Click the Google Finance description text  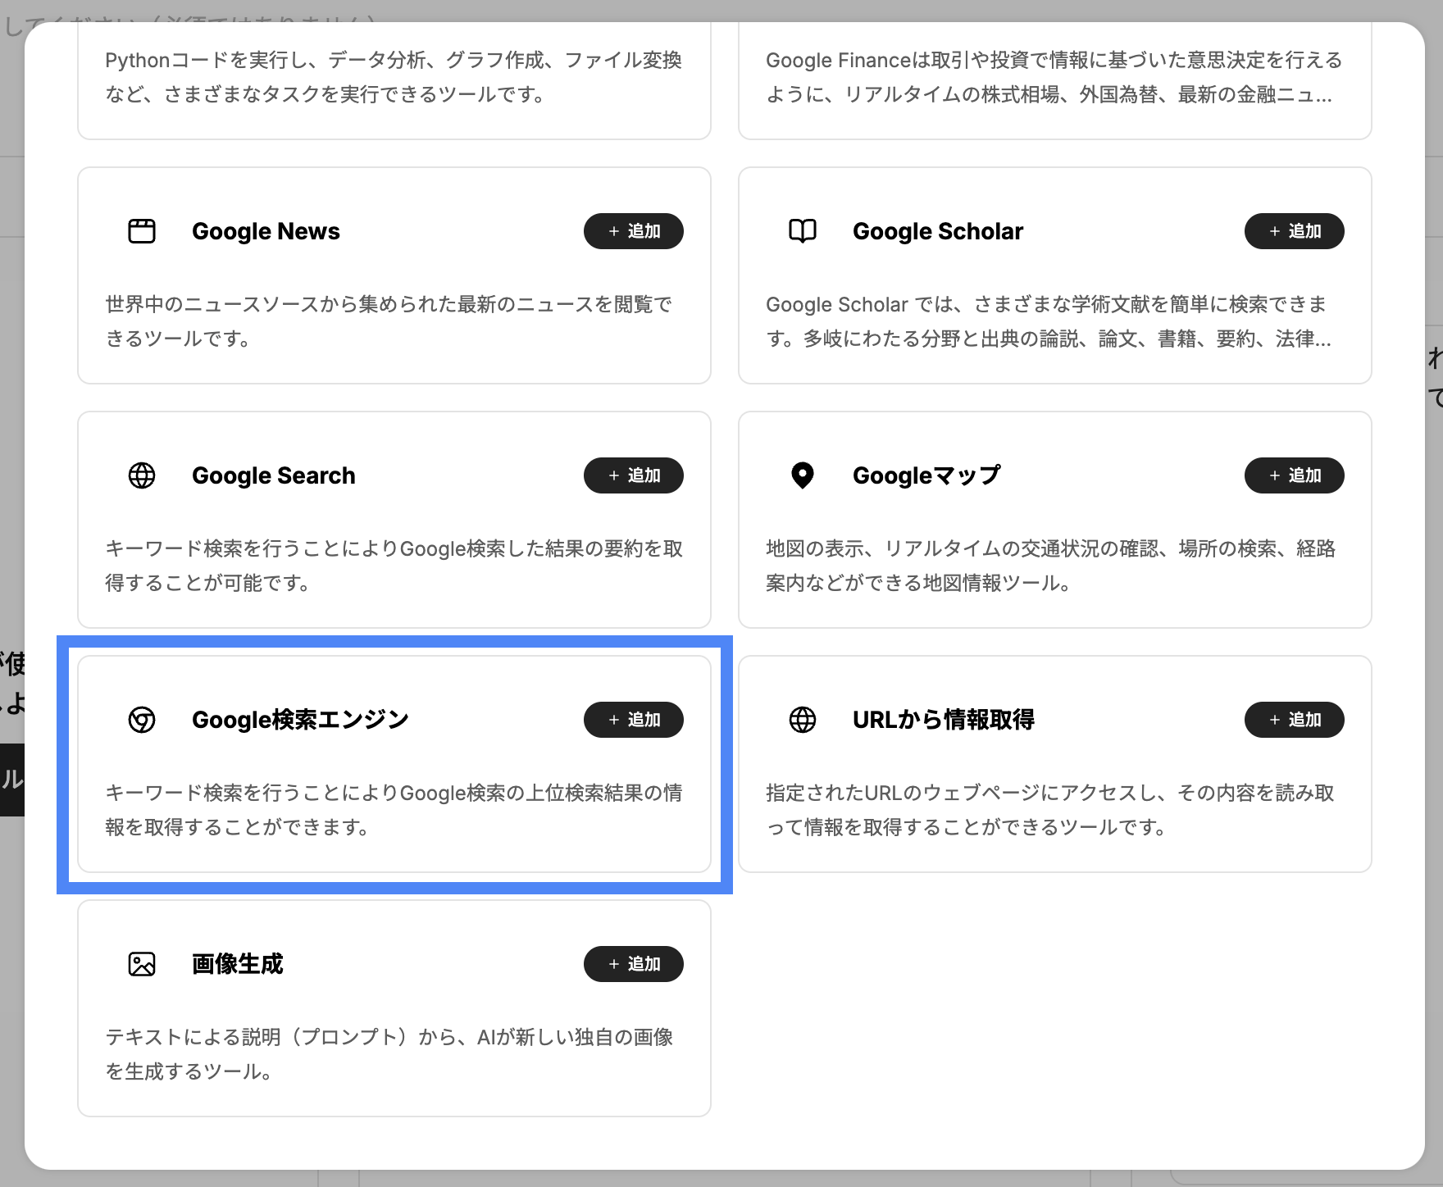coord(1054,77)
